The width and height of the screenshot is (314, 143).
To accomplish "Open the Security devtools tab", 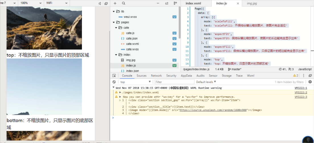I will [171, 76].
